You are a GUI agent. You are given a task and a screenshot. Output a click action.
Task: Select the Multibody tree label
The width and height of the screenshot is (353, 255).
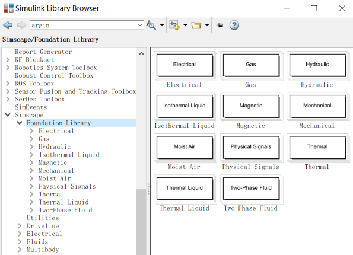[43, 250]
